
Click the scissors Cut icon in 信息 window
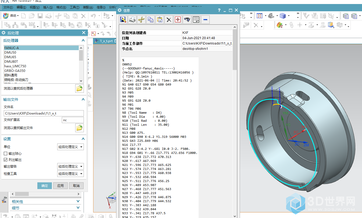(x=141, y=19)
